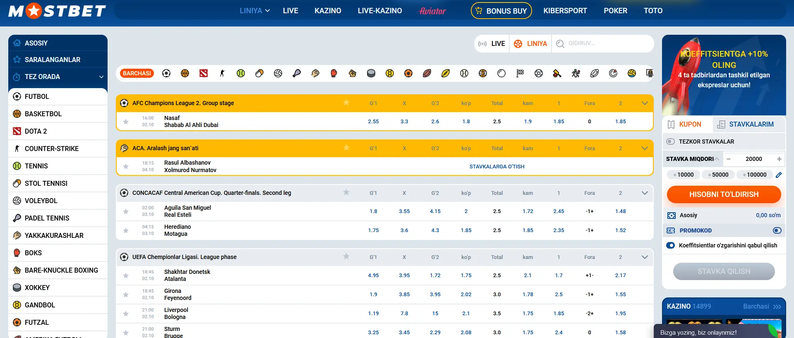The width and height of the screenshot is (794, 338).
Task: Favorite the Nasaf vs Shabab Al Ahli match
Action: (x=126, y=122)
